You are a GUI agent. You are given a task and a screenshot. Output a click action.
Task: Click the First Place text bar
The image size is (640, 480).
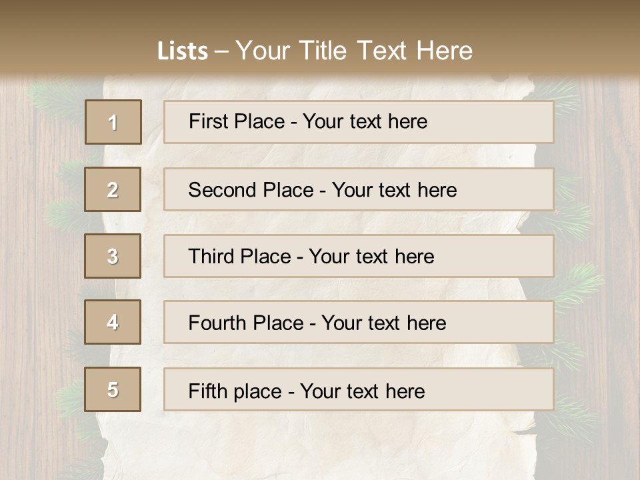[x=359, y=122]
